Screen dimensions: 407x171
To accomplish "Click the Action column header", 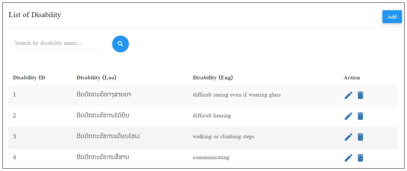I will coord(352,78).
